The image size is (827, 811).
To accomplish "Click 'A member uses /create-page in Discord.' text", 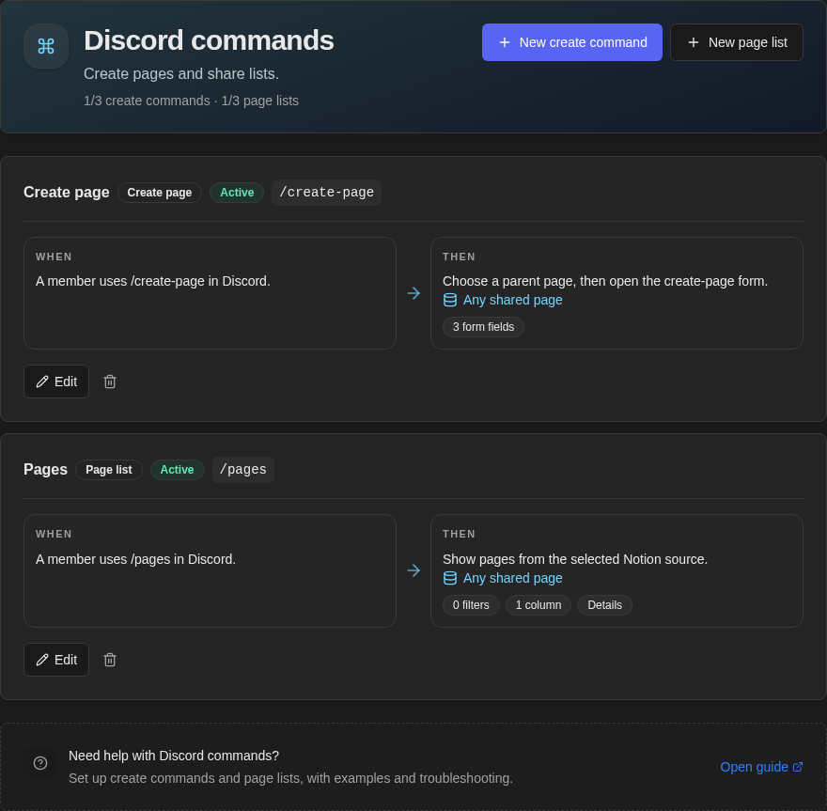I will (153, 281).
